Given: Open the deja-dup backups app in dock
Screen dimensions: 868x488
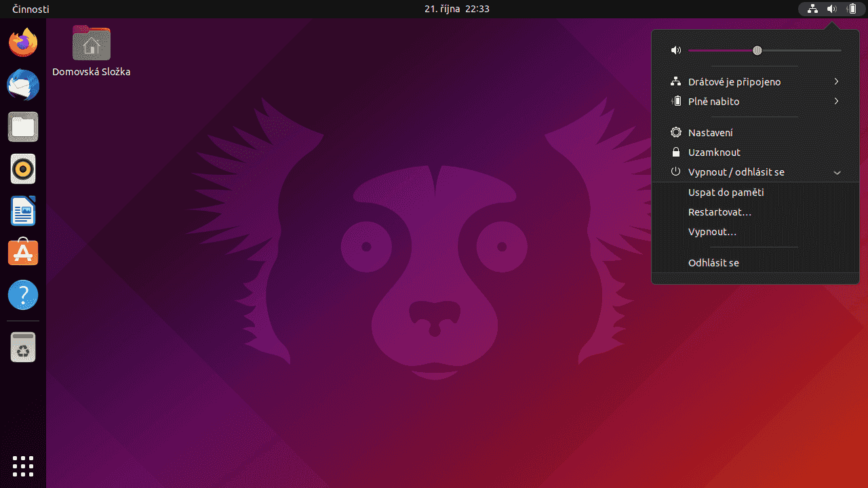Looking at the screenshot, I should coord(23,347).
